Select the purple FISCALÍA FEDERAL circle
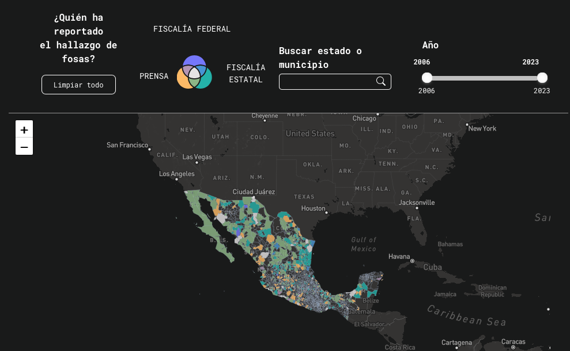Image resolution: width=570 pixels, height=351 pixels. (x=194, y=60)
